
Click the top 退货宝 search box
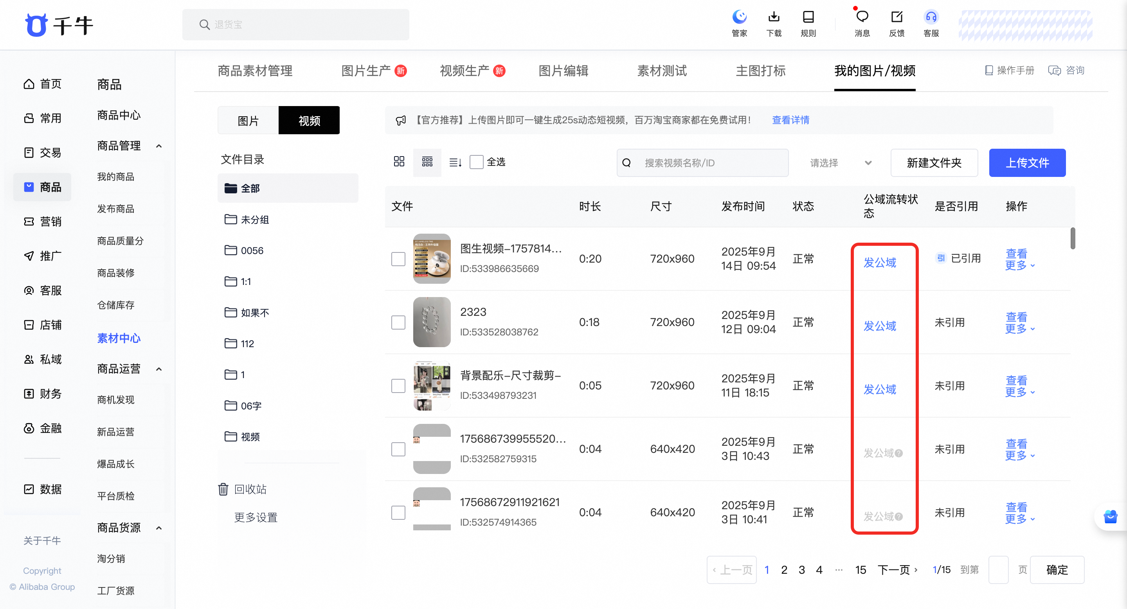click(295, 25)
